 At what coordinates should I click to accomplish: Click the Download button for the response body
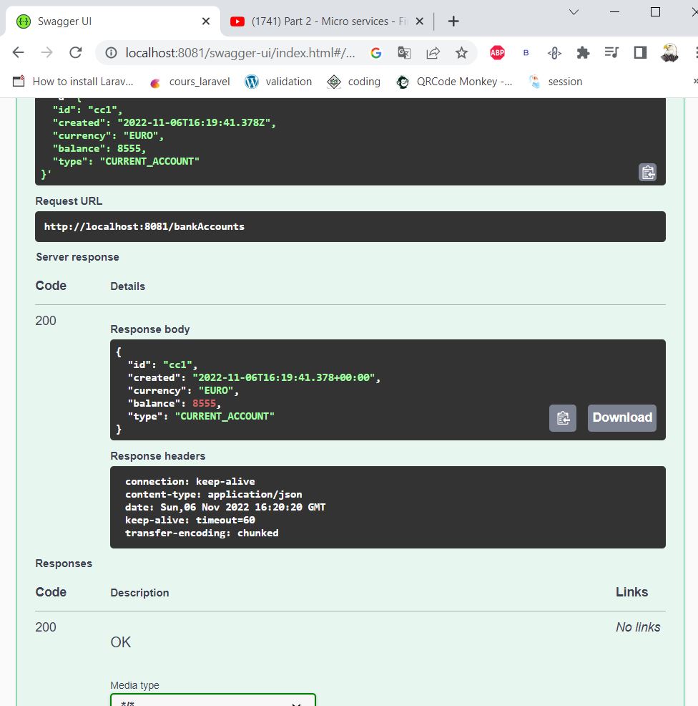(621, 417)
